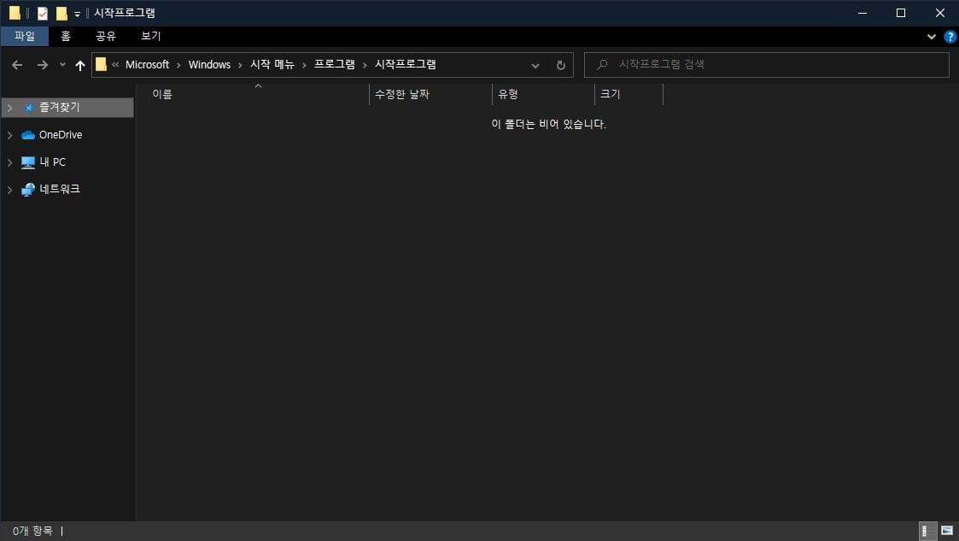The height and width of the screenshot is (541, 959).
Task: Open the 파일 menu
Action: tap(25, 36)
